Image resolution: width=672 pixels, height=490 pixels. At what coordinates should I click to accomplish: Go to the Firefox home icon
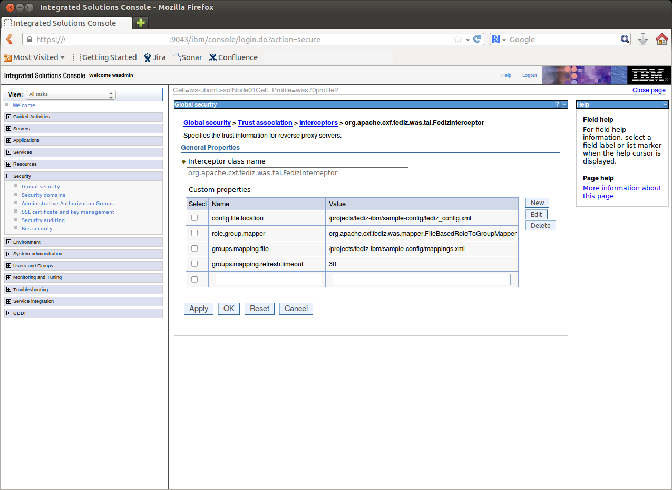point(661,39)
